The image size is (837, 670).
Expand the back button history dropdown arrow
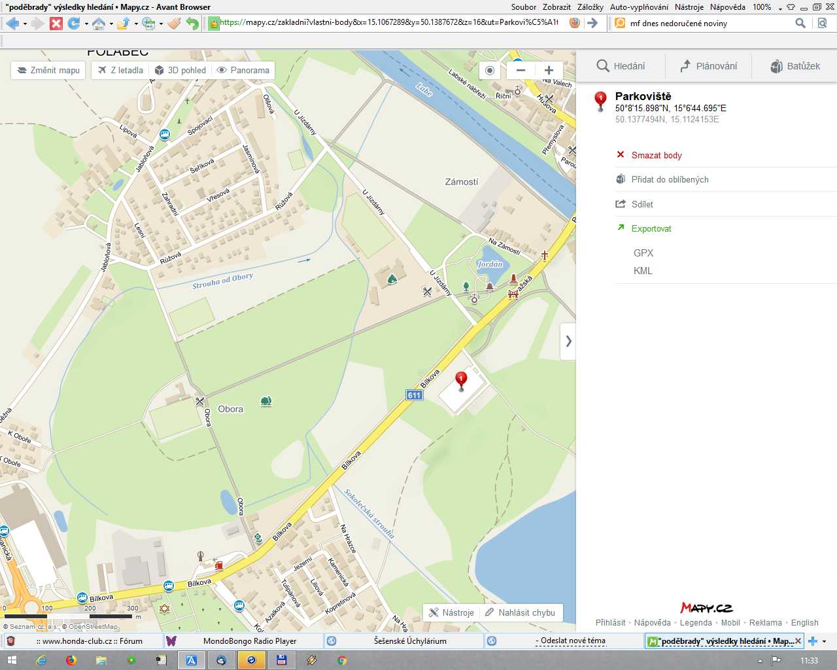click(25, 24)
